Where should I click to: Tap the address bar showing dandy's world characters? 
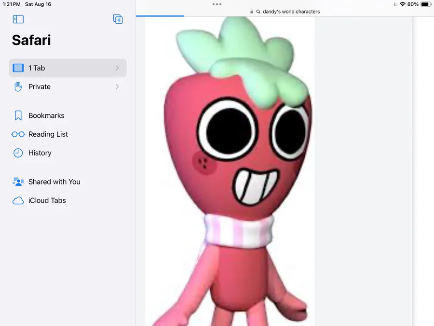click(285, 12)
